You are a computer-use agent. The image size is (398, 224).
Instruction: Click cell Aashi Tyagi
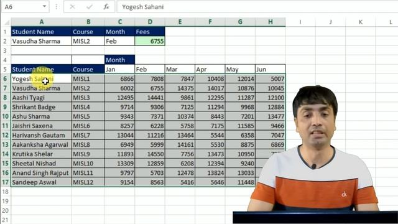42,98
